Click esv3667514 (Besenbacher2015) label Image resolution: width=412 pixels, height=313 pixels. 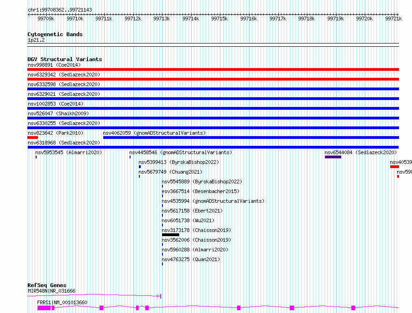[200, 191]
